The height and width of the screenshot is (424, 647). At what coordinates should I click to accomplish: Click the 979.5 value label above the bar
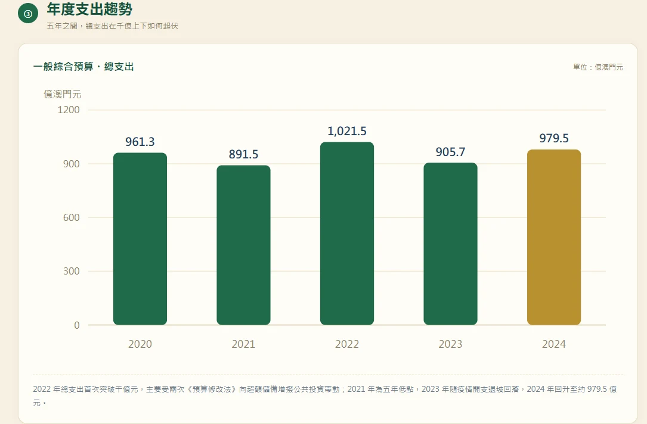(x=554, y=138)
